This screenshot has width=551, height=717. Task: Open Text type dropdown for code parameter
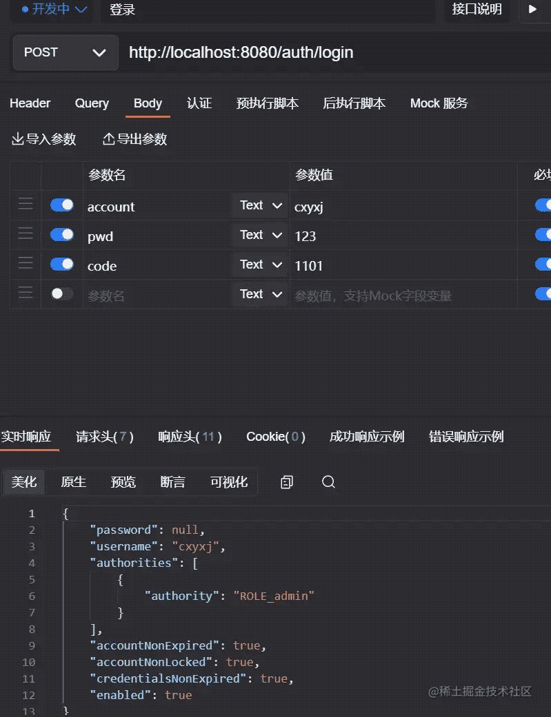click(x=261, y=265)
